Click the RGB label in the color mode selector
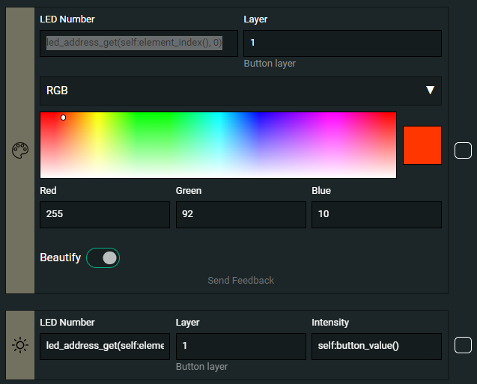 coord(57,91)
